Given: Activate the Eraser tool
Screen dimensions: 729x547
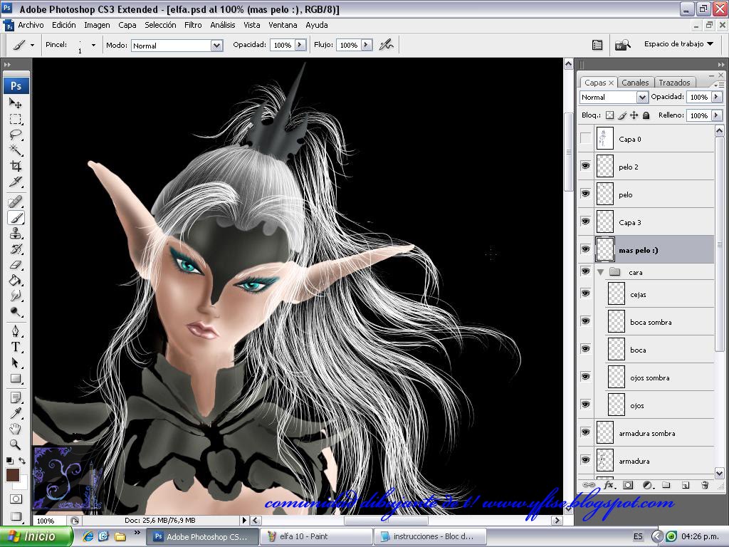Looking at the screenshot, I should [16, 264].
